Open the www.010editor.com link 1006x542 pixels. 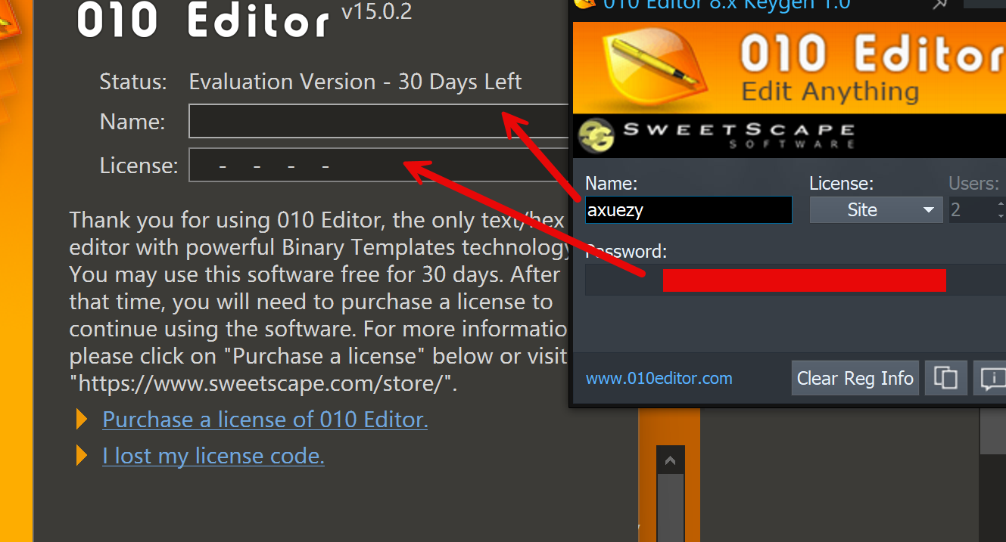(x=659, y=379)
